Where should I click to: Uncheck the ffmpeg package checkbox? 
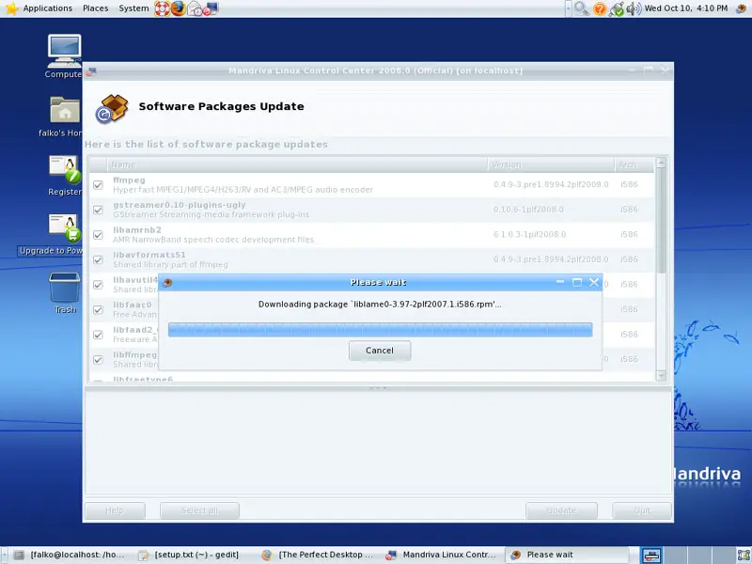[98, 185]
